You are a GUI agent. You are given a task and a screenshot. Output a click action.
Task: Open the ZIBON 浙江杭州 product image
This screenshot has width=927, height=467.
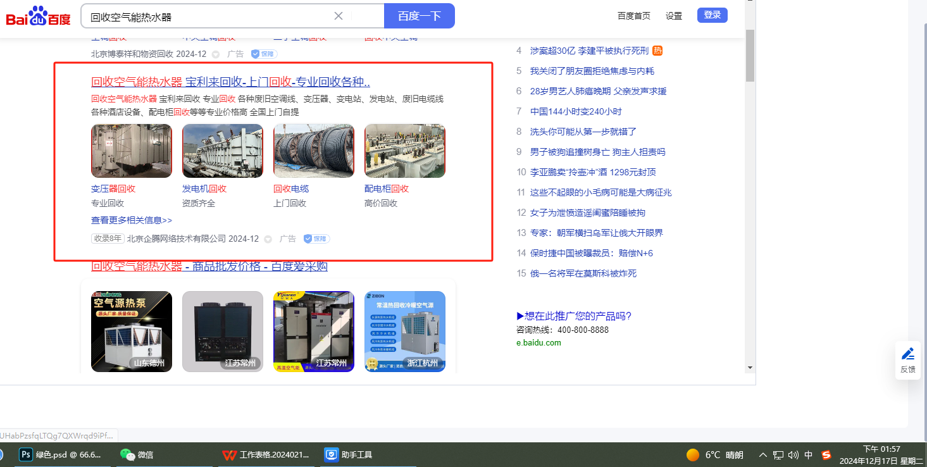(405, 332)
